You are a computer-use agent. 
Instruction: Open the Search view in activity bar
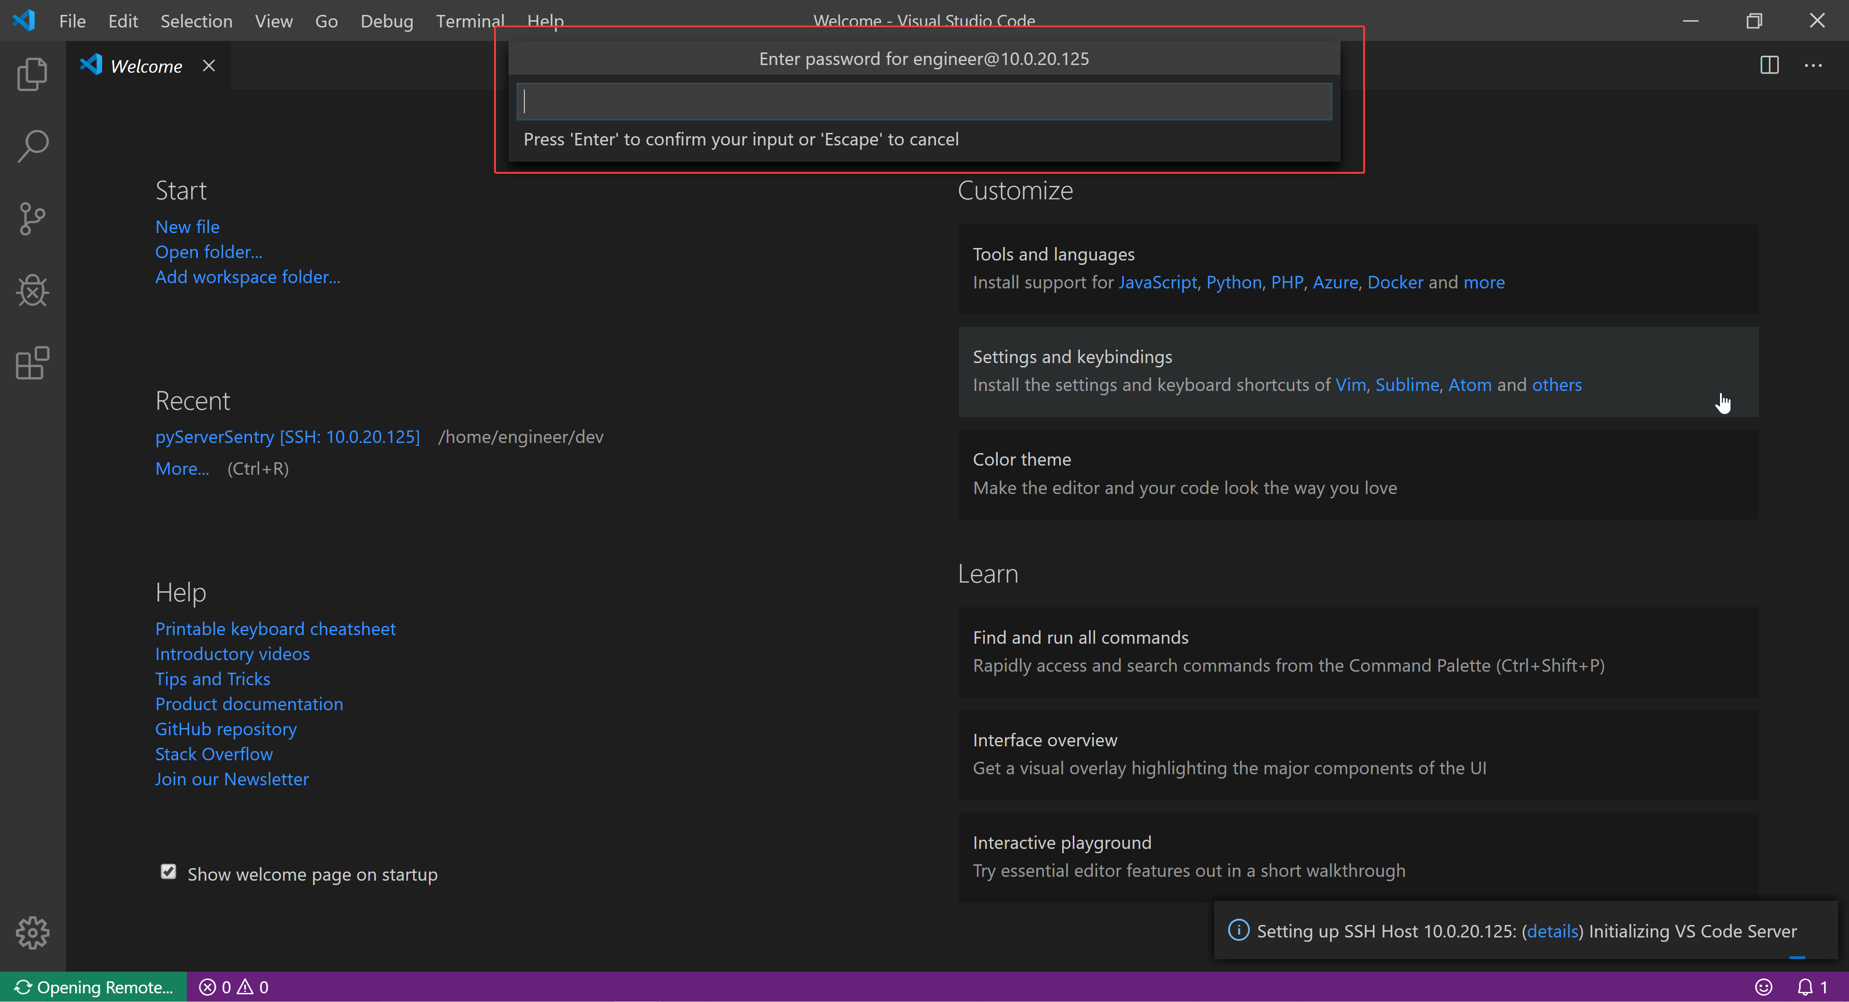click(x=32, y=146)
